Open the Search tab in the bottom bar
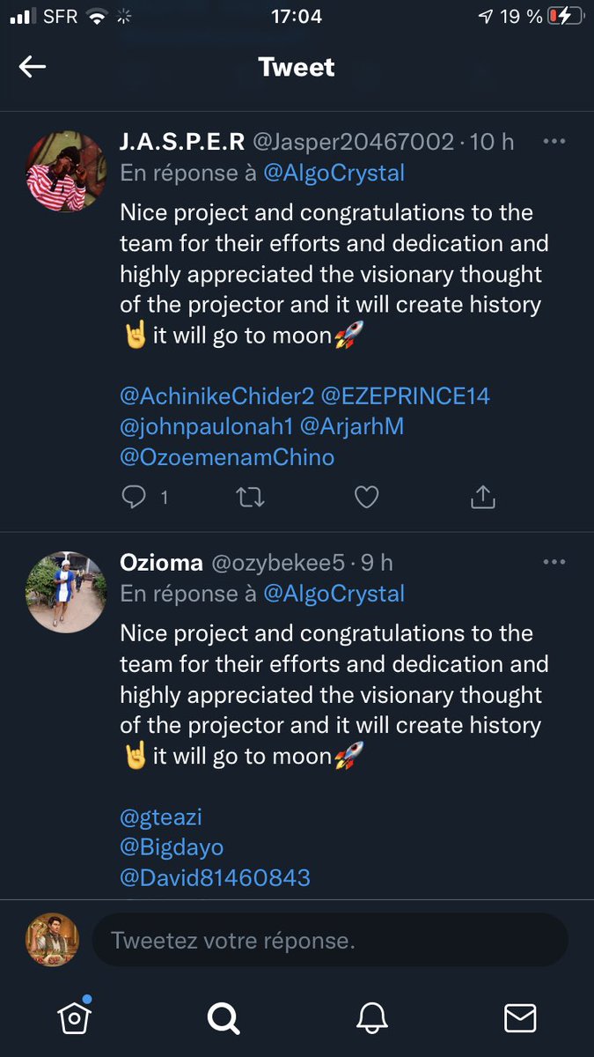The image size is (594, 1057). click(224, 1018)
